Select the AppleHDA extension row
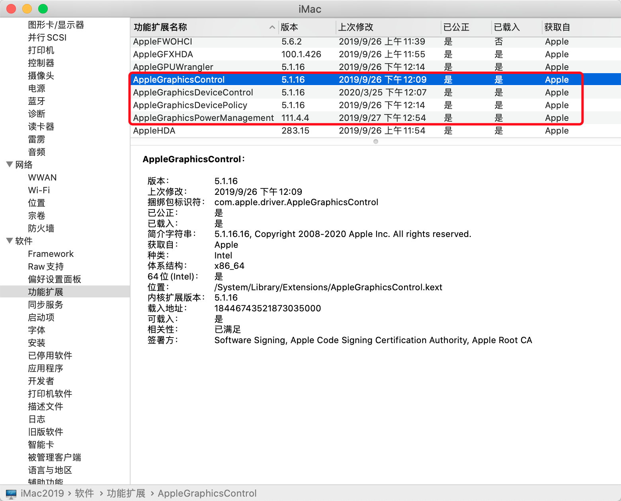Image resolution: width=621 pixels, height=501 pixels. [375, 130]
